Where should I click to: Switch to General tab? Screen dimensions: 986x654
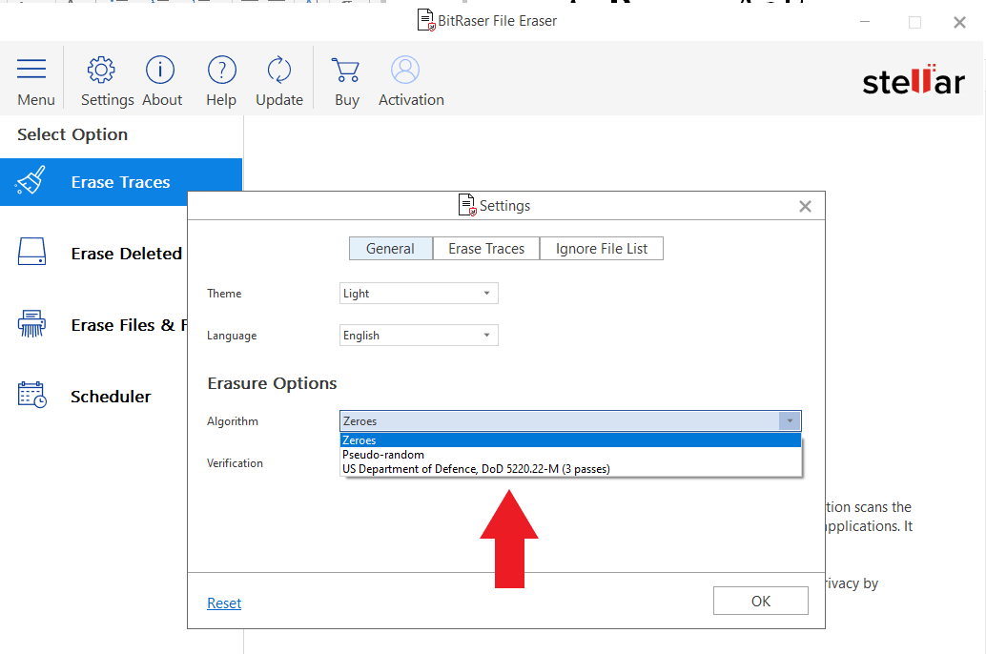(391, 249)
